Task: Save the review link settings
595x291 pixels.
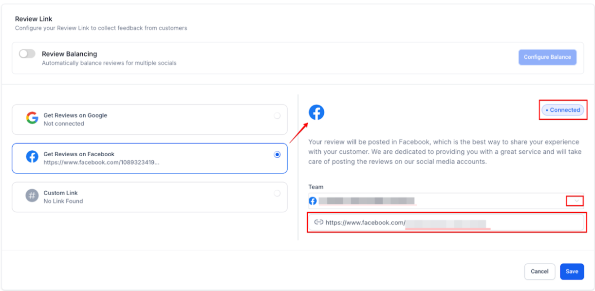Action: click(x=572, y=272)
